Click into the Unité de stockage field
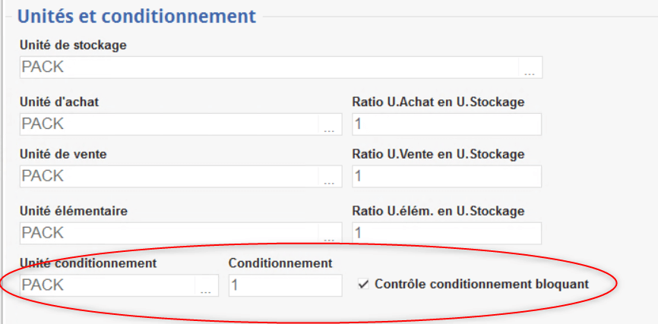This screenshot has height=324, width=658. tap(266, 68)
